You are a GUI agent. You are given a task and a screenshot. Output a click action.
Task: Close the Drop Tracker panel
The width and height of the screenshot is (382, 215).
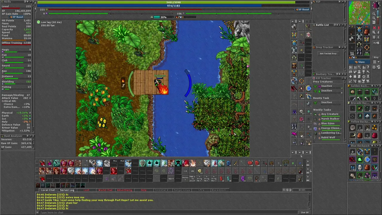(345, 47)
